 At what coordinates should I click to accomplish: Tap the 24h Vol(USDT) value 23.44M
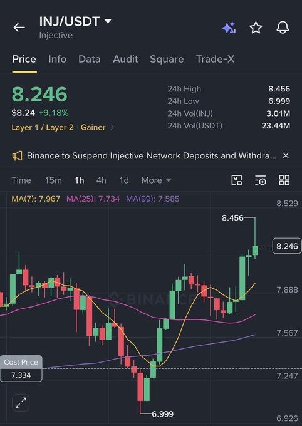coord(276,125)
